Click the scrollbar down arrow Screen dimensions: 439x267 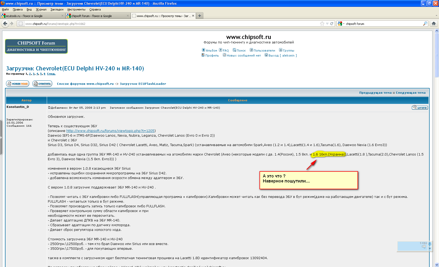[437, 265]
